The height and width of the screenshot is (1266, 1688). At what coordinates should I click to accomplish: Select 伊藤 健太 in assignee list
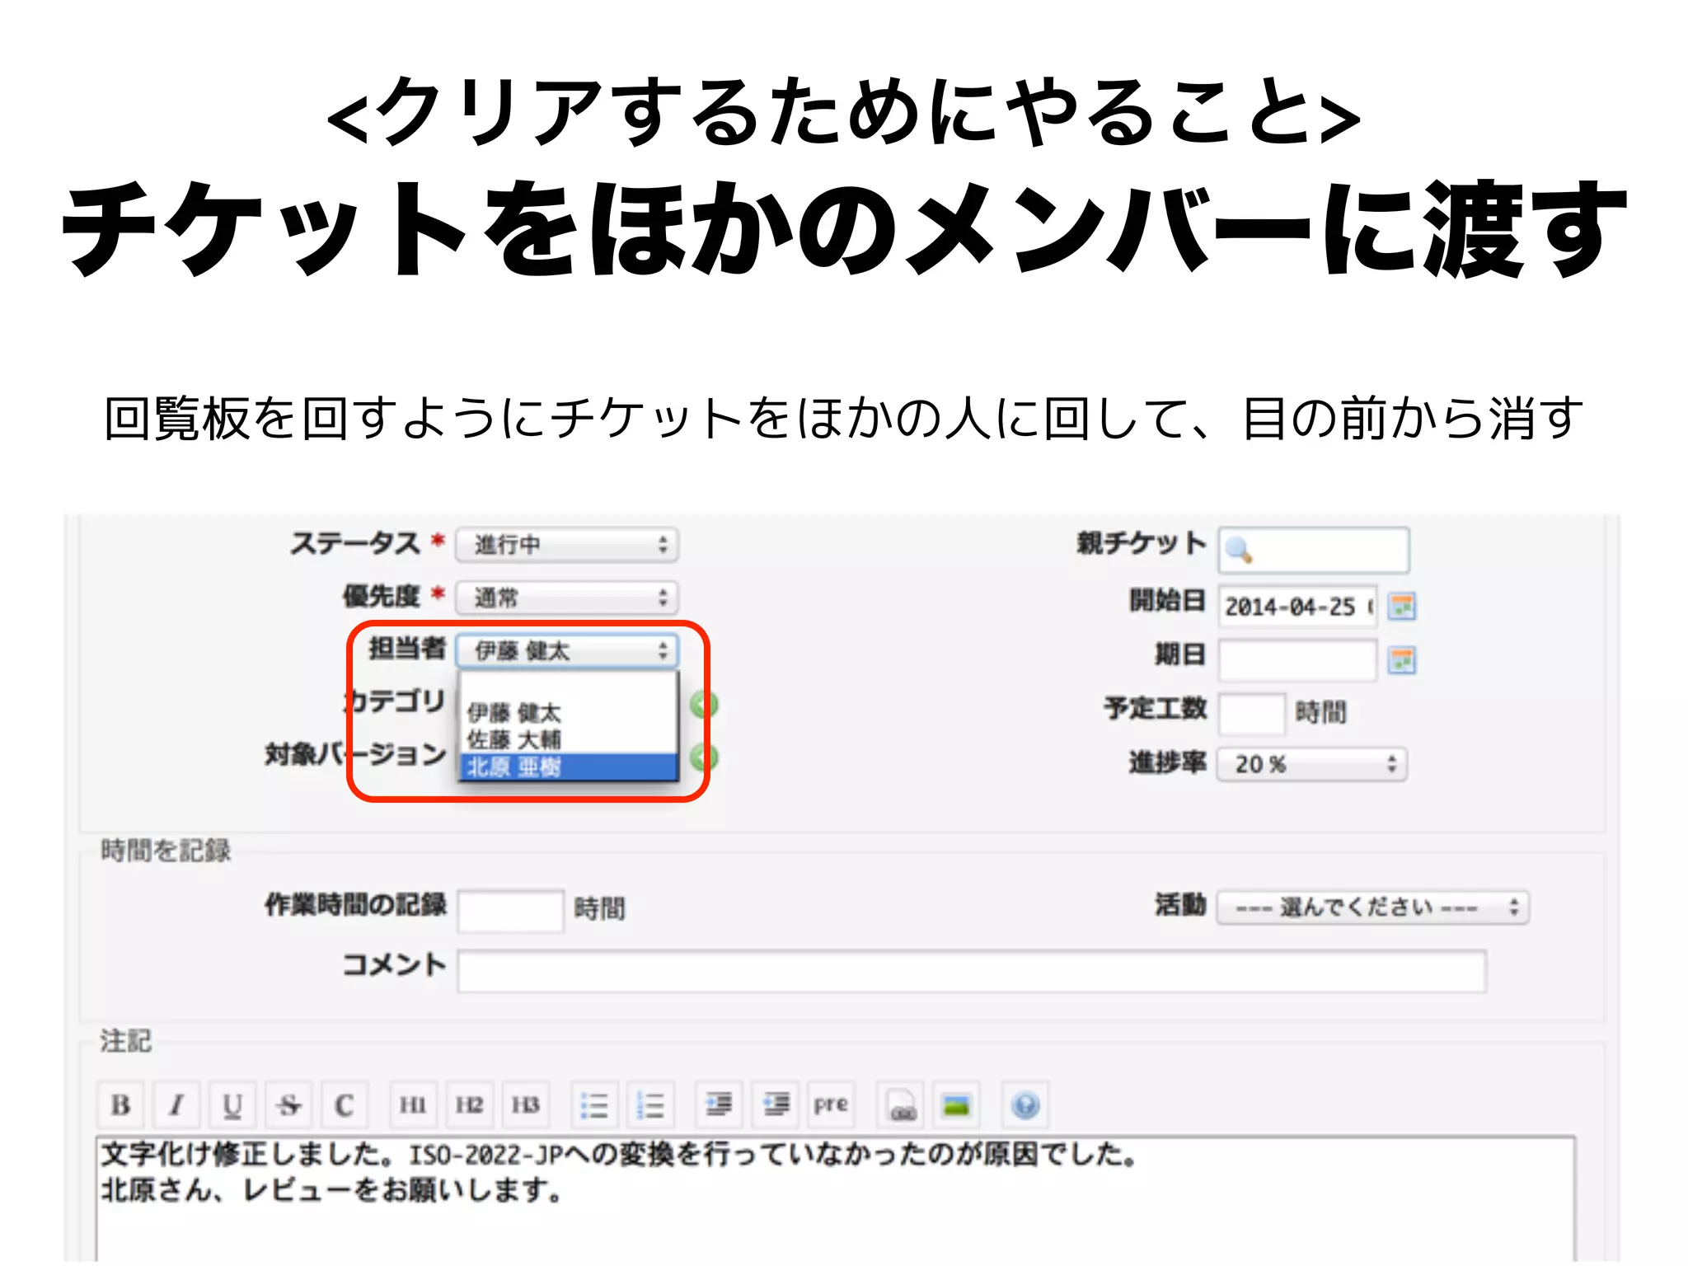(569, 713)
